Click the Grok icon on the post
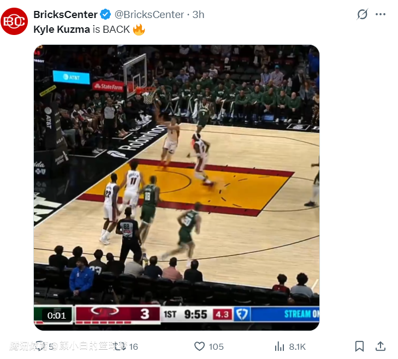This screenshot has height=359, width=398. pyautogui.click(x=362, y=15)
